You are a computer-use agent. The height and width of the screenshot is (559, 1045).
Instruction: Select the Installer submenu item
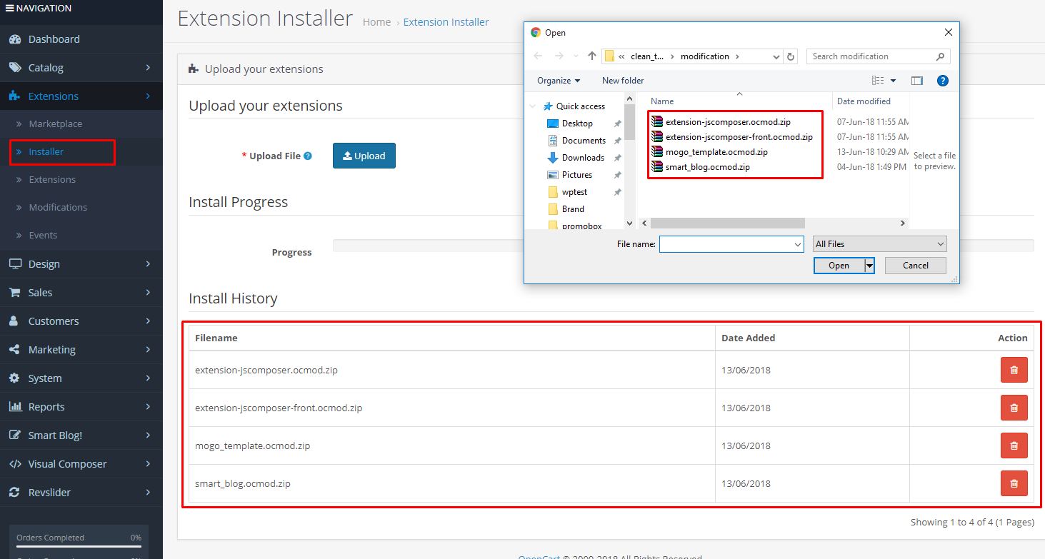[x=46, y=152]
